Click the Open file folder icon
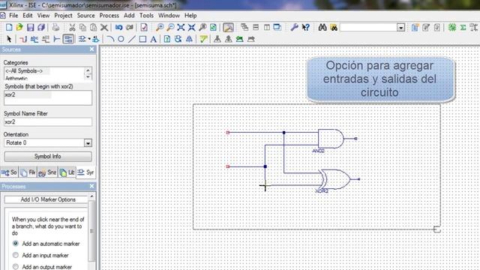Image resolution: width=480 pixels, height=270 pixels. pos(19,28)
